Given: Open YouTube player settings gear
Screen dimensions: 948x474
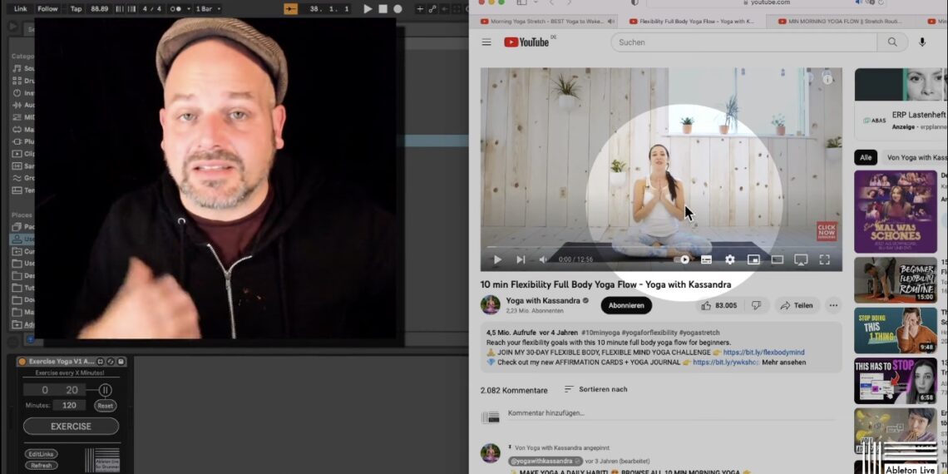Looking at the screenshot, I should [x=730, y=259].
